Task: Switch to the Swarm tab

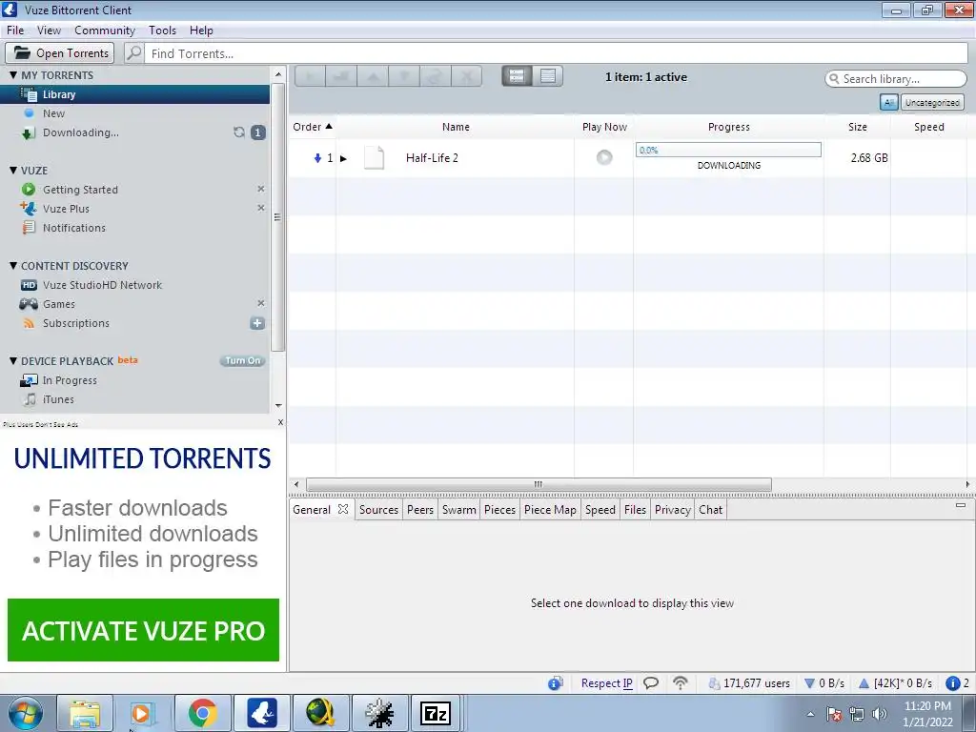Action: click(x=458, y=510)
